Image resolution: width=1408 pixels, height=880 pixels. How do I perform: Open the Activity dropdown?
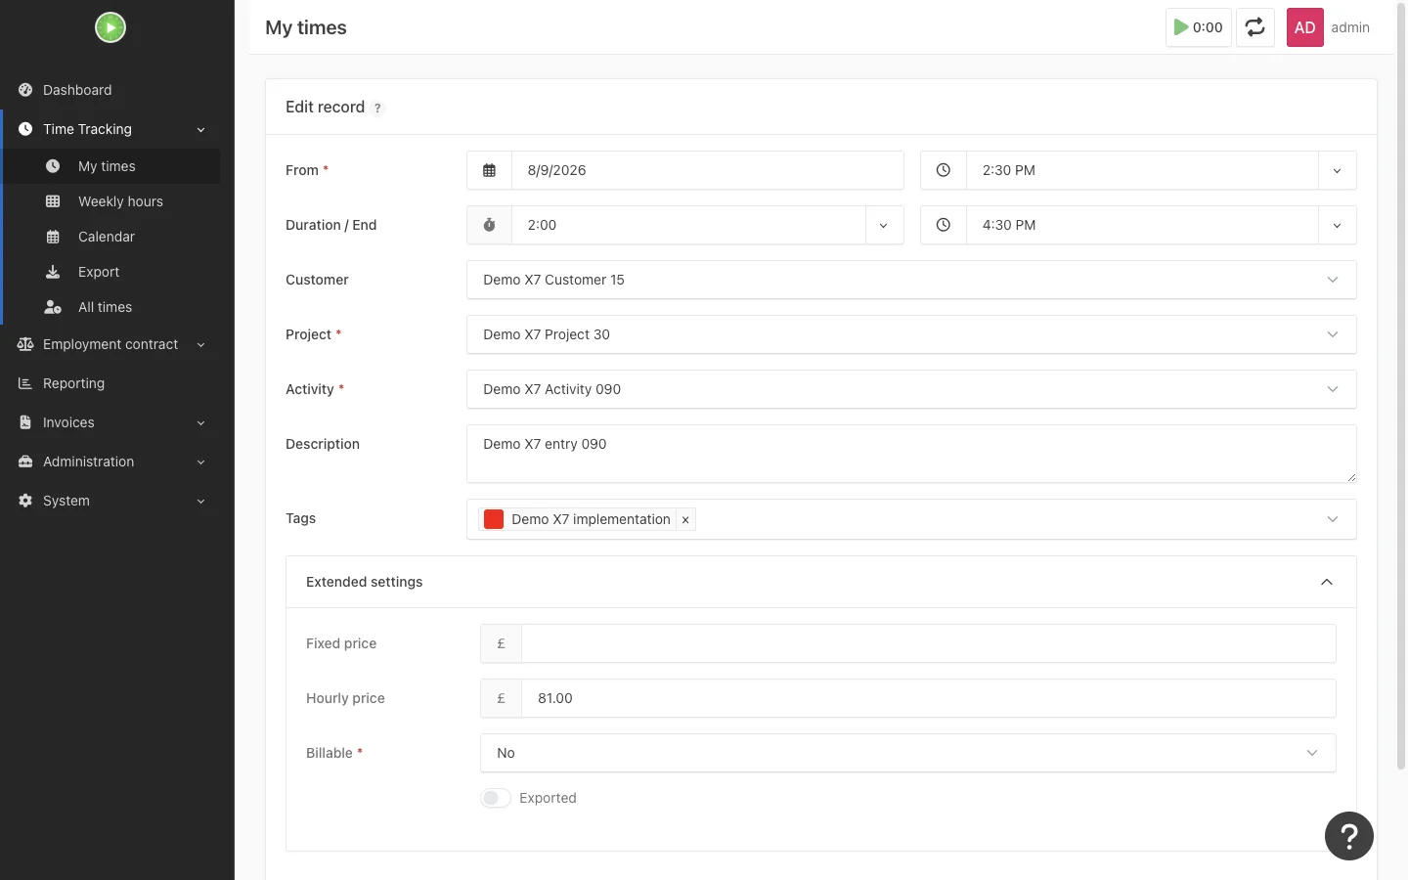click(x=911, y=389)
